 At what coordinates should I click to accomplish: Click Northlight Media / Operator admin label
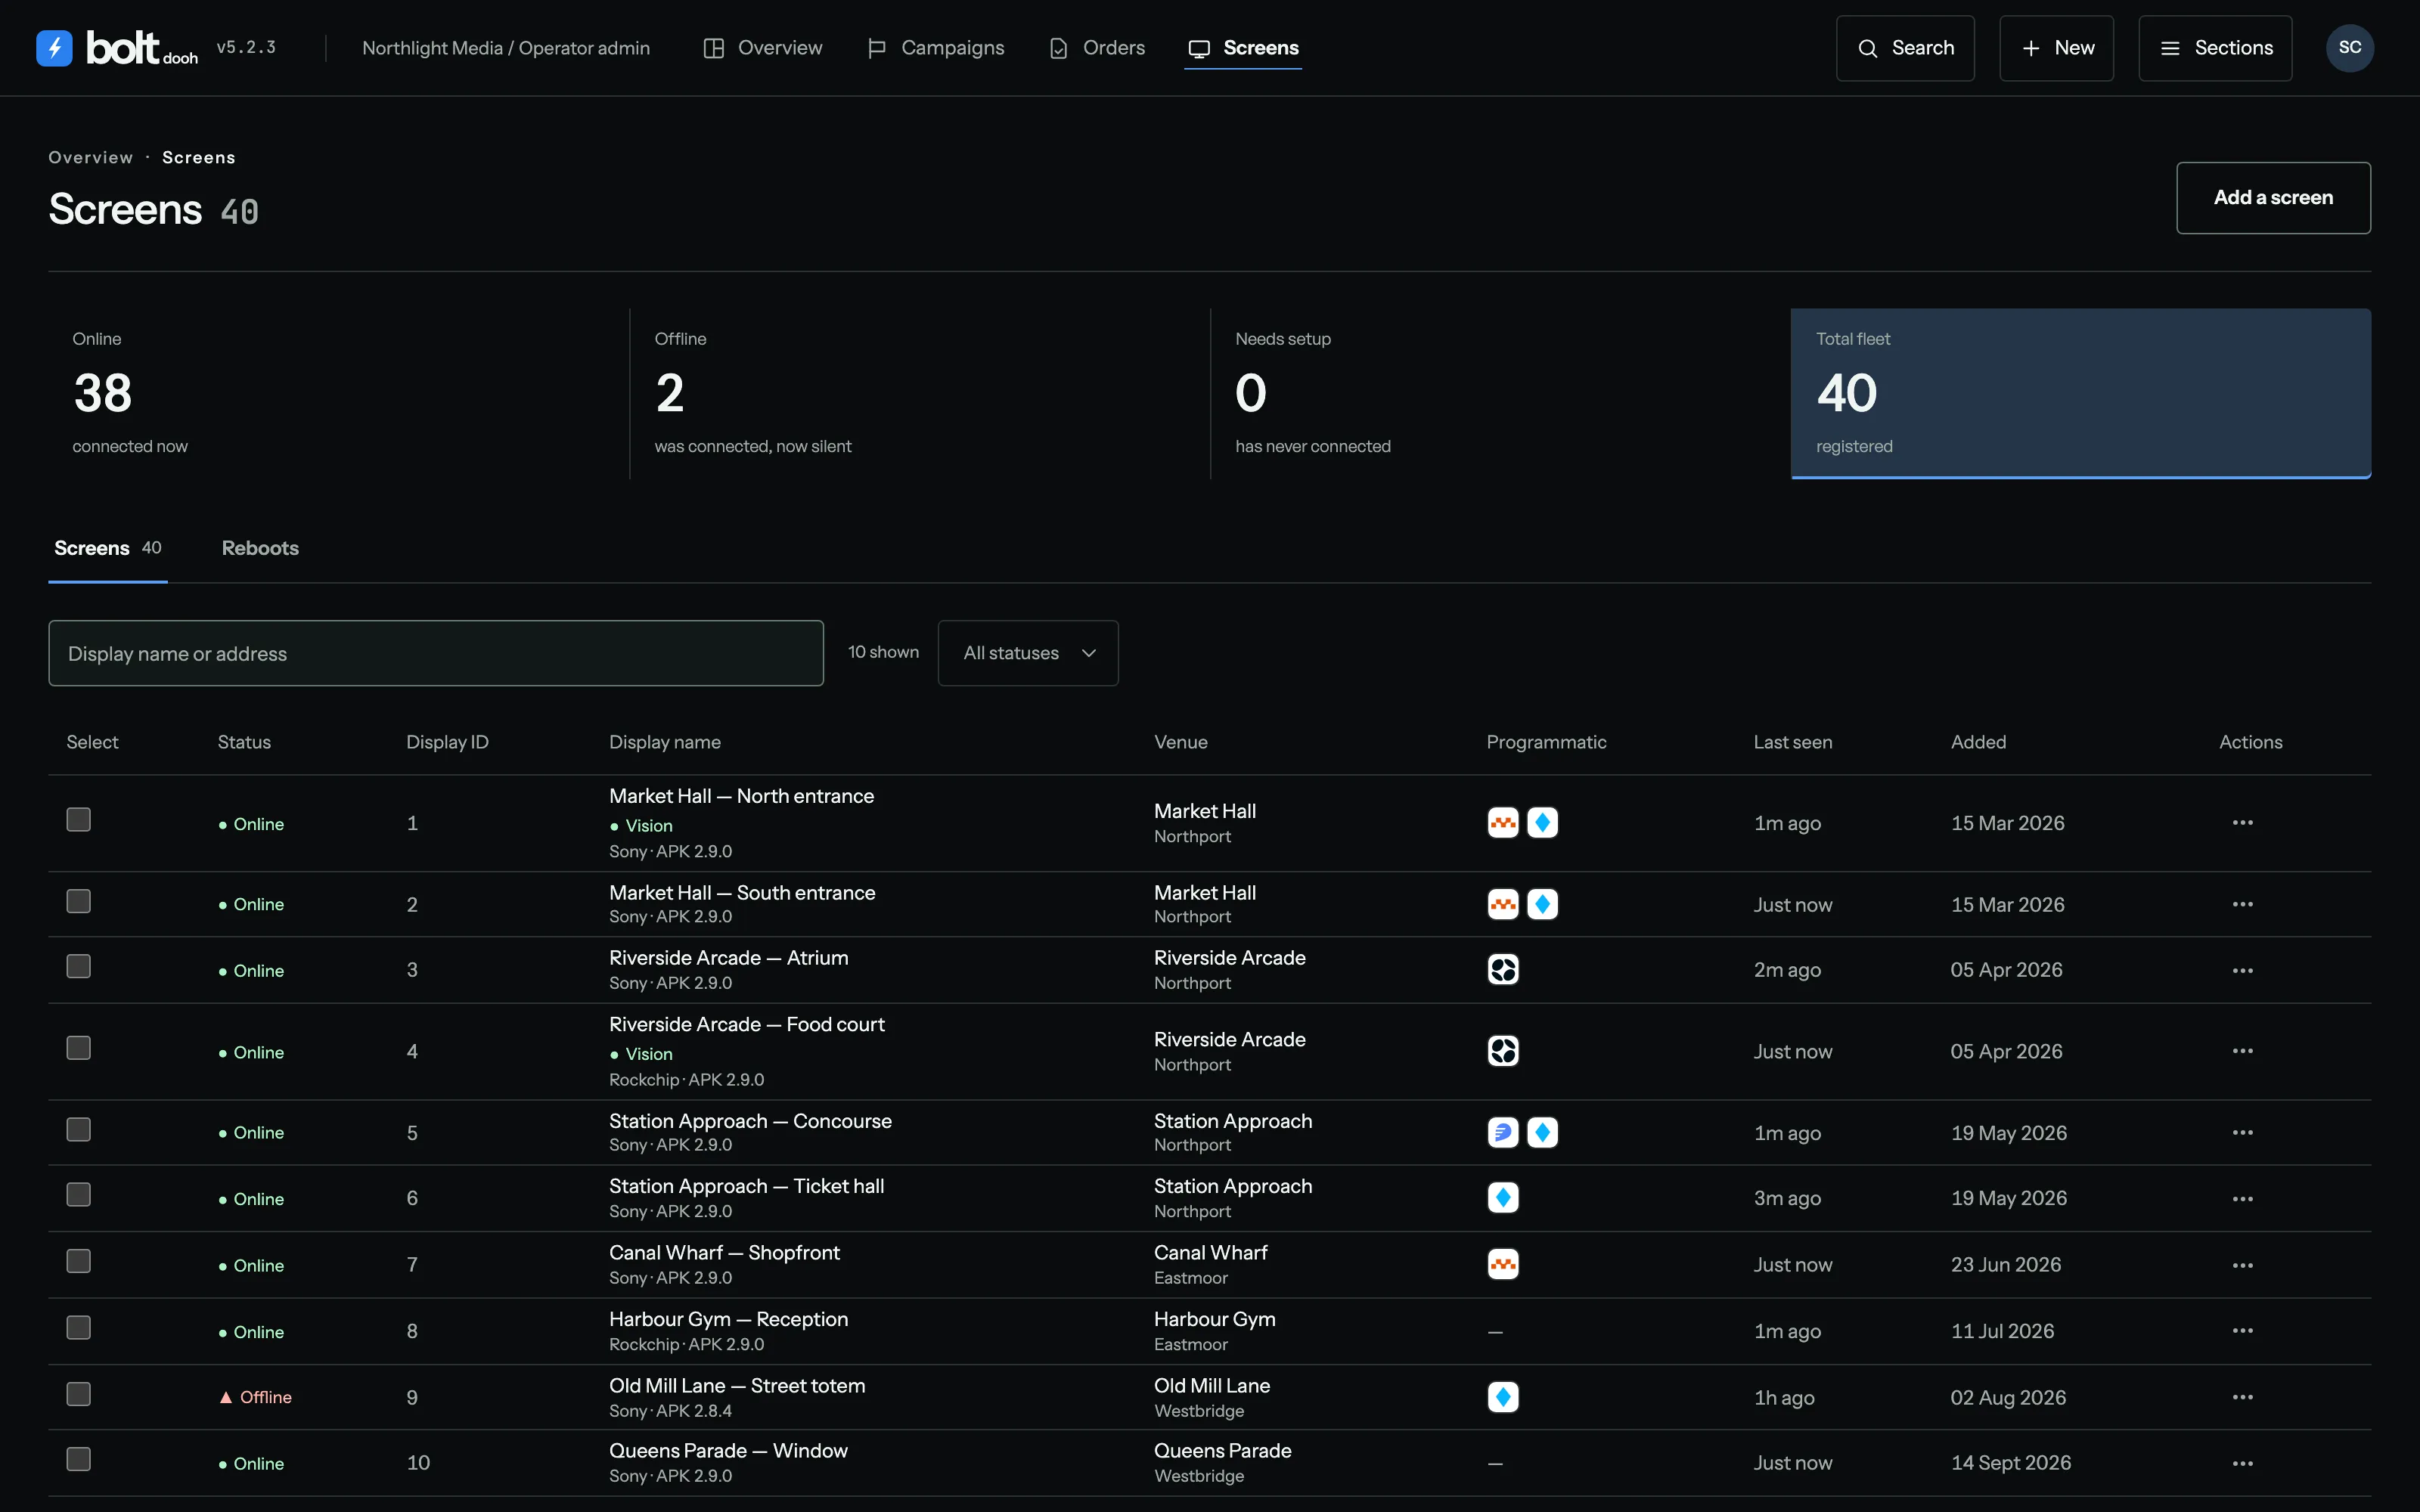pos(506,48)
